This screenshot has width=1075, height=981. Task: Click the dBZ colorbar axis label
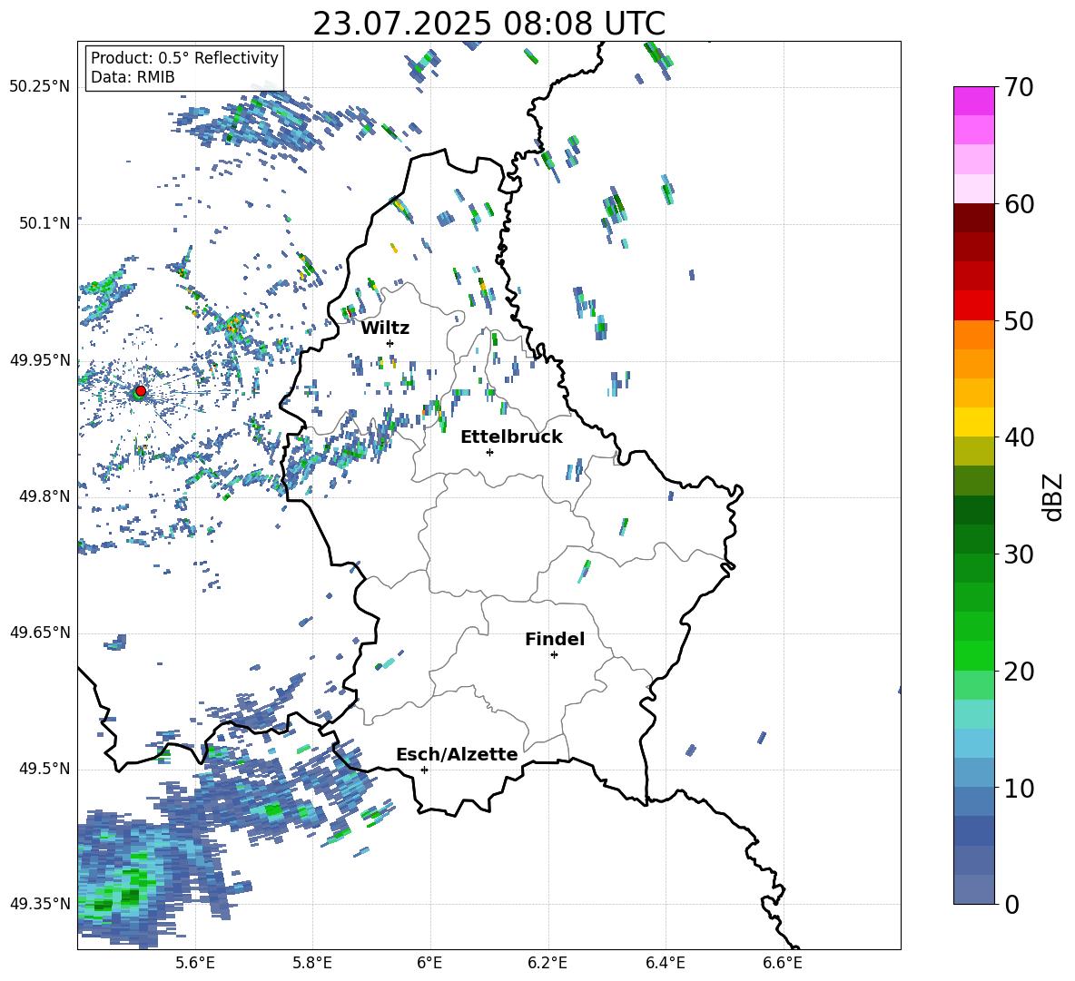1052,496
